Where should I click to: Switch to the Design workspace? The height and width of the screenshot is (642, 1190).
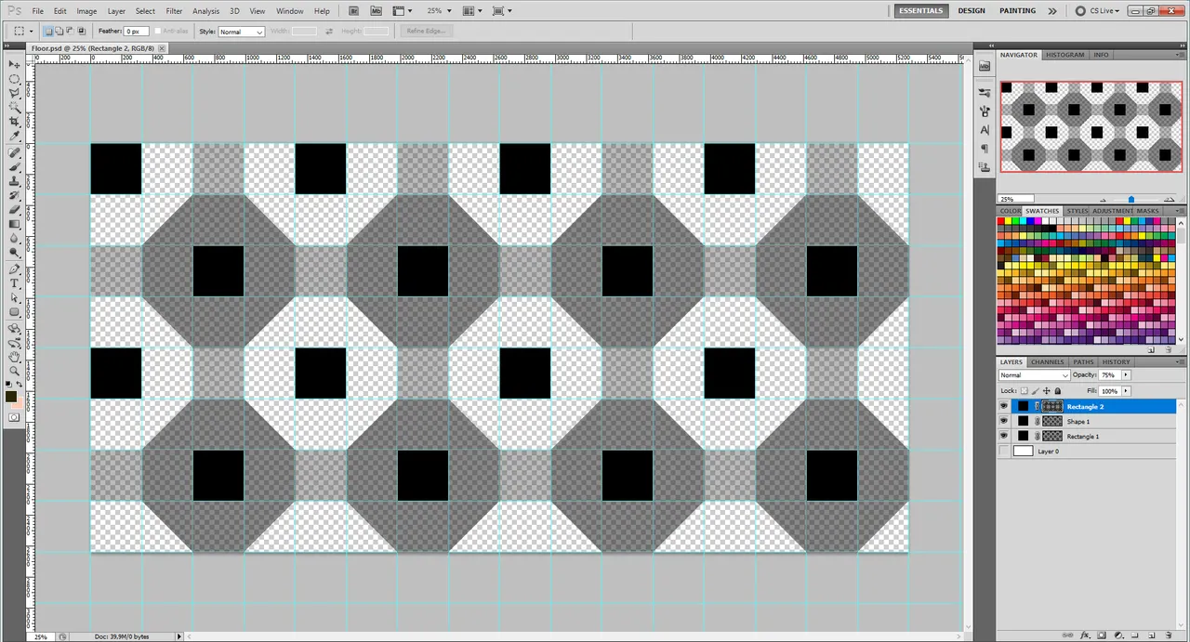click(x=972, y=11)
